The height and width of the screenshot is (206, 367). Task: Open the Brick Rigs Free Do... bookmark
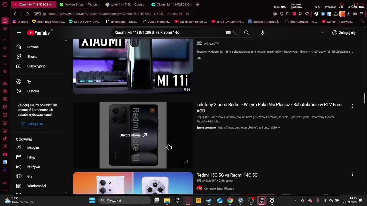coord(49,21)
